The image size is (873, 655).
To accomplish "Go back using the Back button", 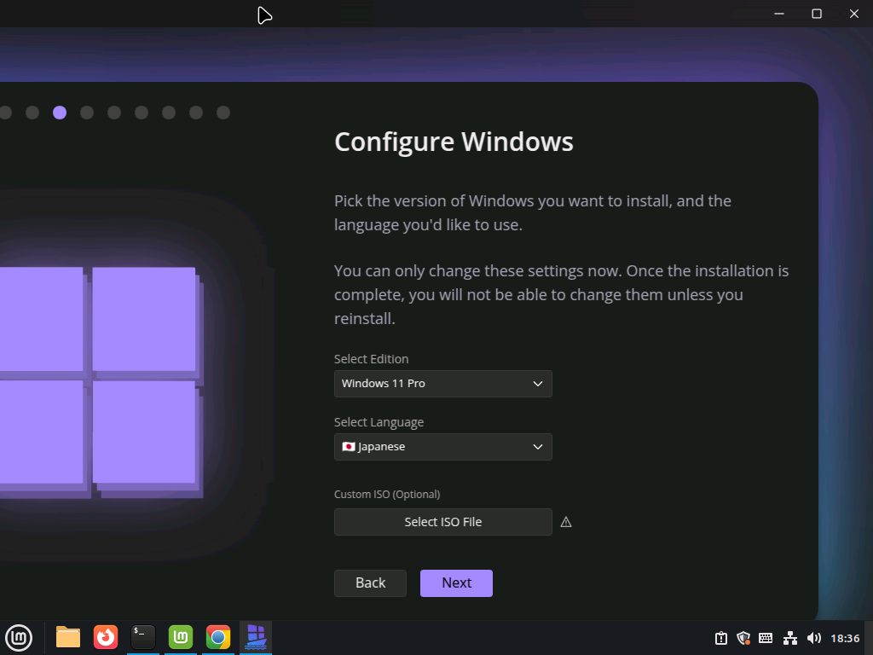I will pyautogui.click(x=370, y=583).
